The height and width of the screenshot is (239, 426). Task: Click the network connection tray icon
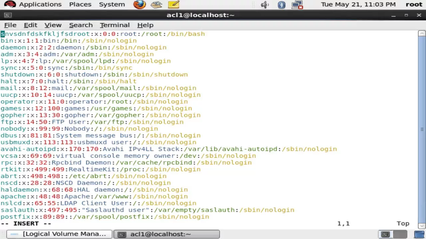click(x=297, y=5)
